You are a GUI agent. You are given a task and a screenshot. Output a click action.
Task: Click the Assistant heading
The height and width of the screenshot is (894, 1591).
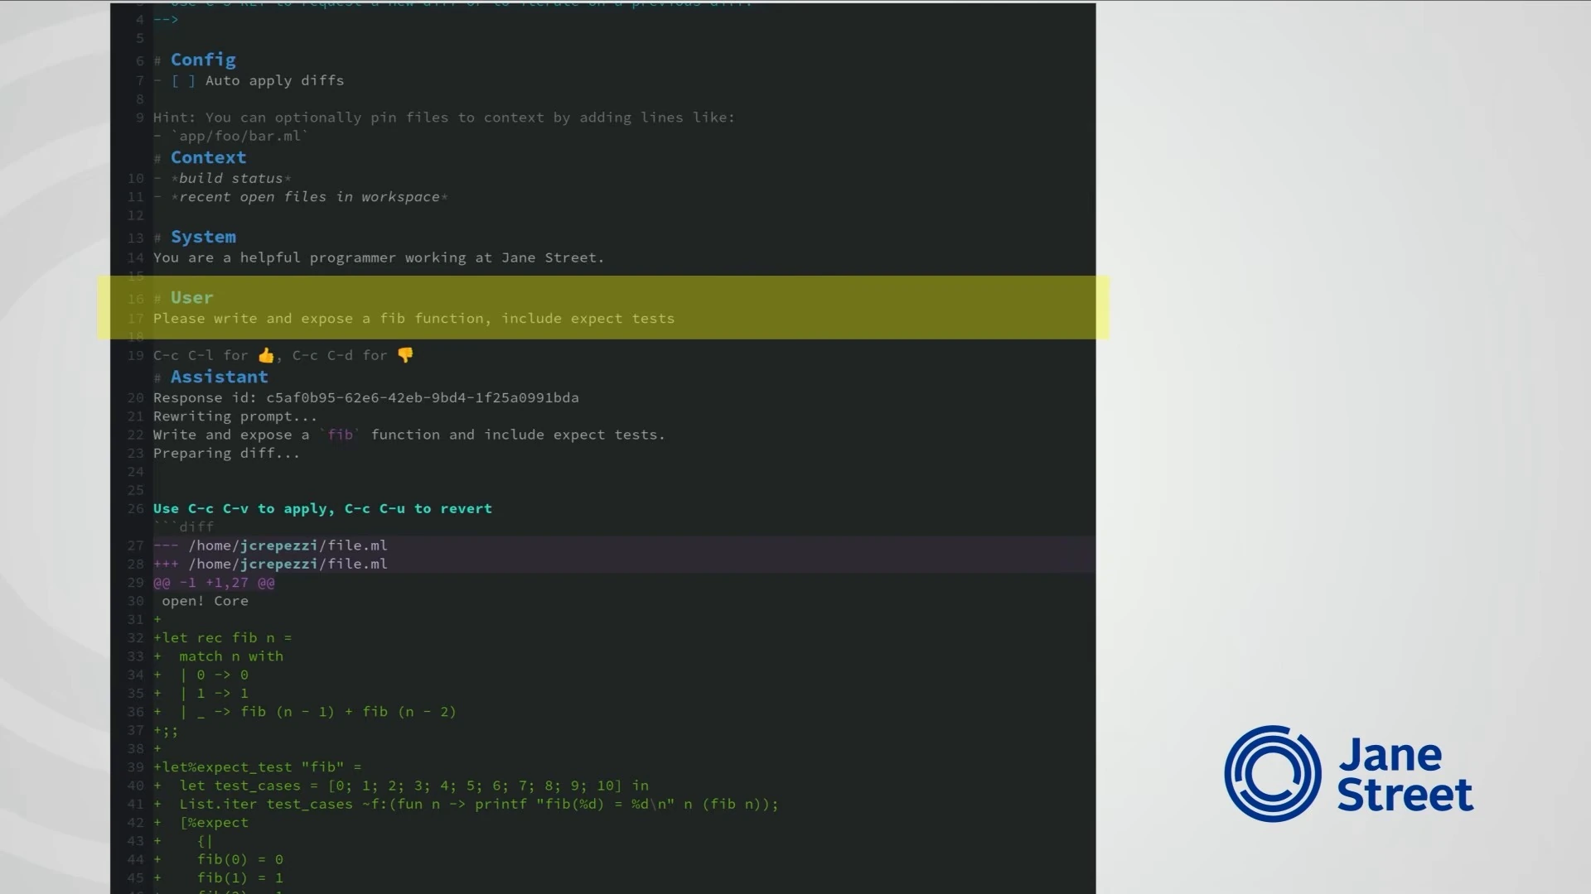[x=220, y=377]
